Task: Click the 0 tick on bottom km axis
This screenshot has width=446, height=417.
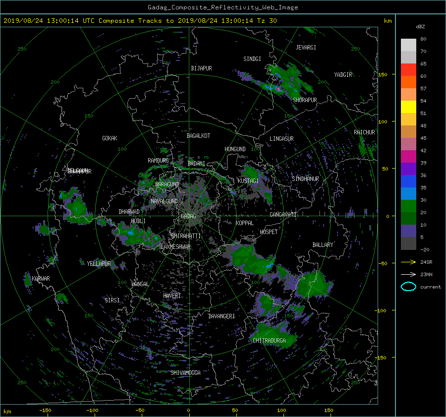Action: [189, 411]
